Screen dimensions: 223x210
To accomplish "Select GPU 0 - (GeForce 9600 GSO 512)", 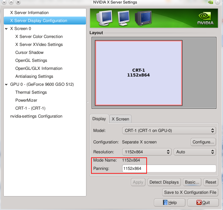I will tap(42, 84).
